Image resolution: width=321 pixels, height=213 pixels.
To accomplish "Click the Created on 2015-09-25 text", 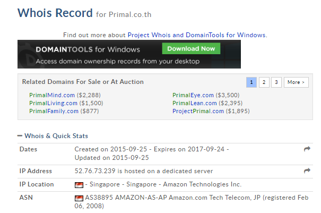I will tap(111, 149).
